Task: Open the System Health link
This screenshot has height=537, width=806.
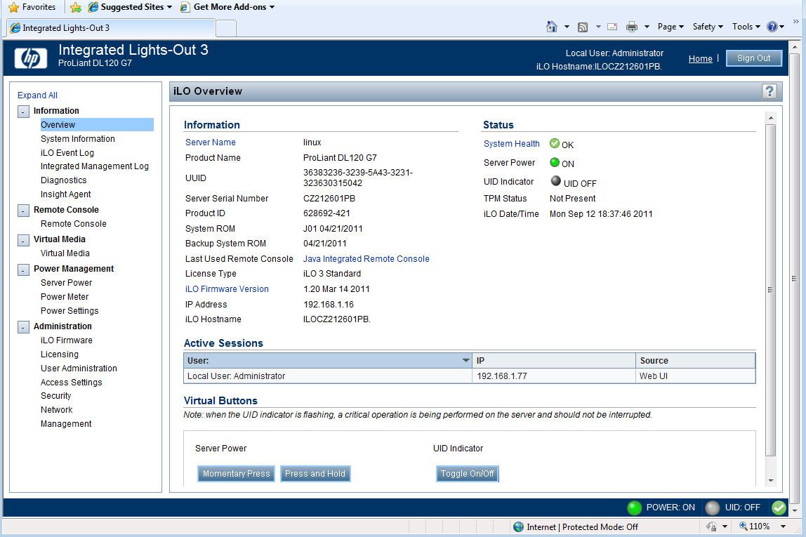Action: (511, 144)
